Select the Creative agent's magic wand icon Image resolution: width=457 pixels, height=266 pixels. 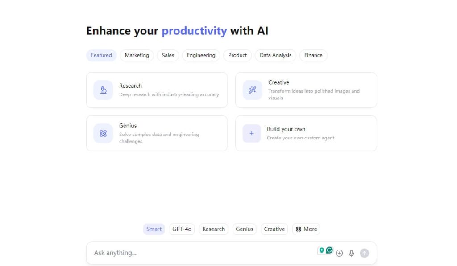tap(252, 90)
